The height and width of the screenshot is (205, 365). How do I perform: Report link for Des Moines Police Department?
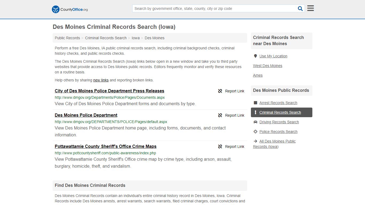[x=235, y=115]
